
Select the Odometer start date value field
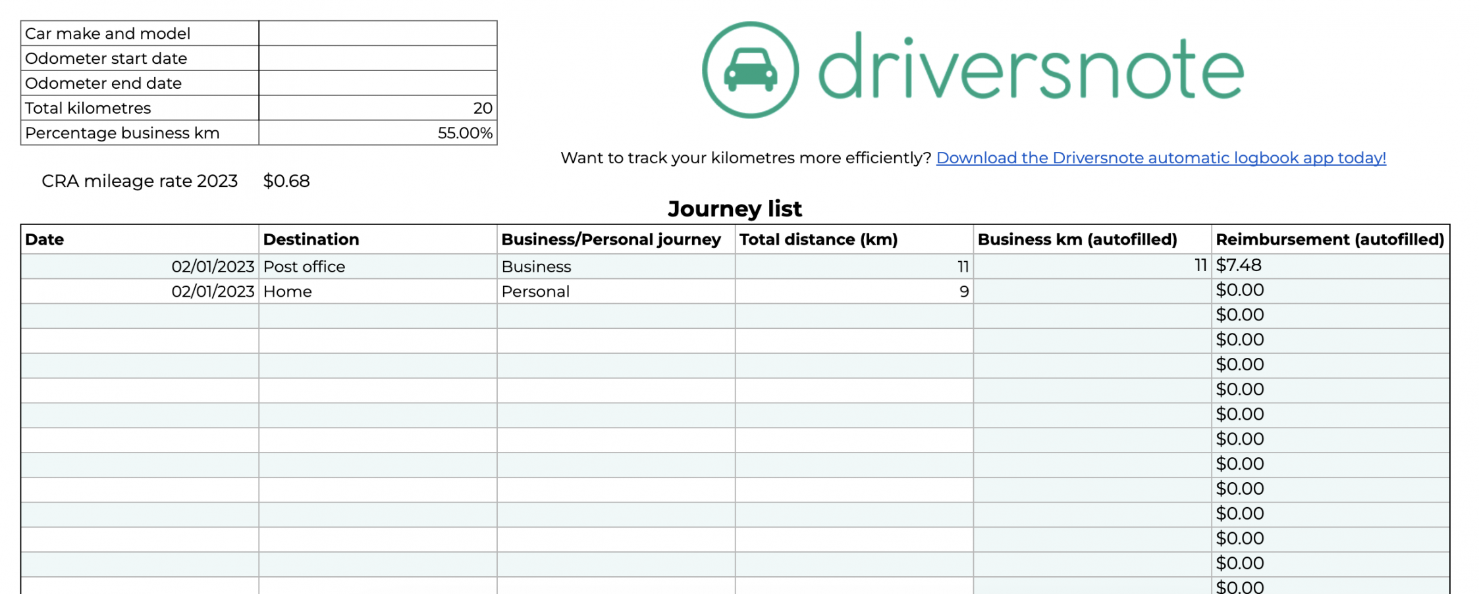pos(378,58)
